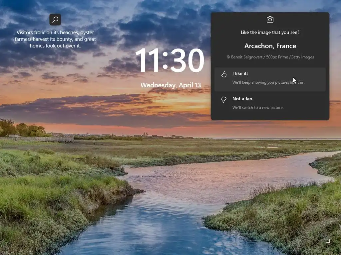Click the "Wednesday, April 13" date
The width and height of the screenshot is (341, 255).
pos(171,85)
